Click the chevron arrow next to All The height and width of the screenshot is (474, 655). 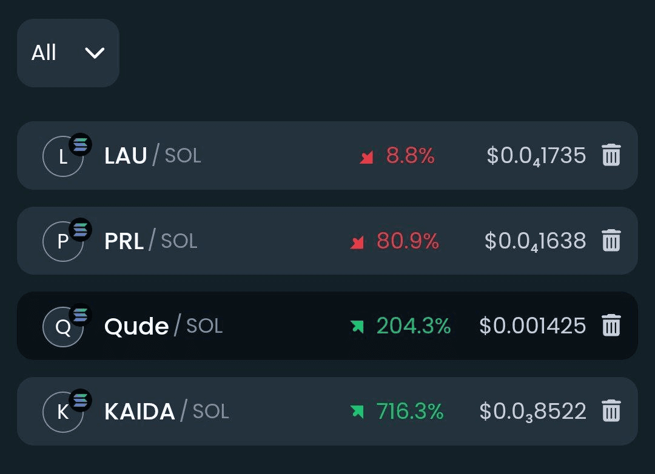95,53
